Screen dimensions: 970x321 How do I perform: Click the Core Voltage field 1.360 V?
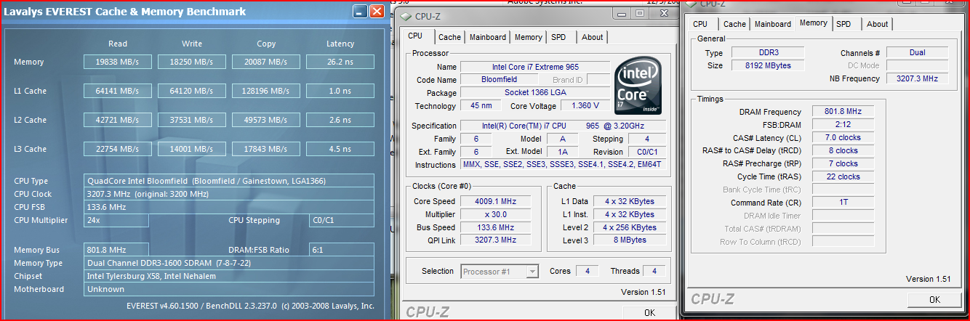585,106
